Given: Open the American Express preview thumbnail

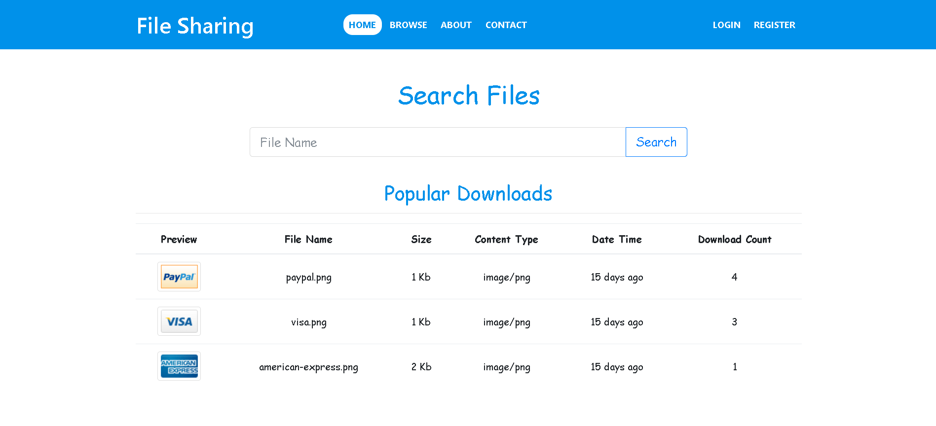Looking at the screenshot, I should click(x=179, y=366).
